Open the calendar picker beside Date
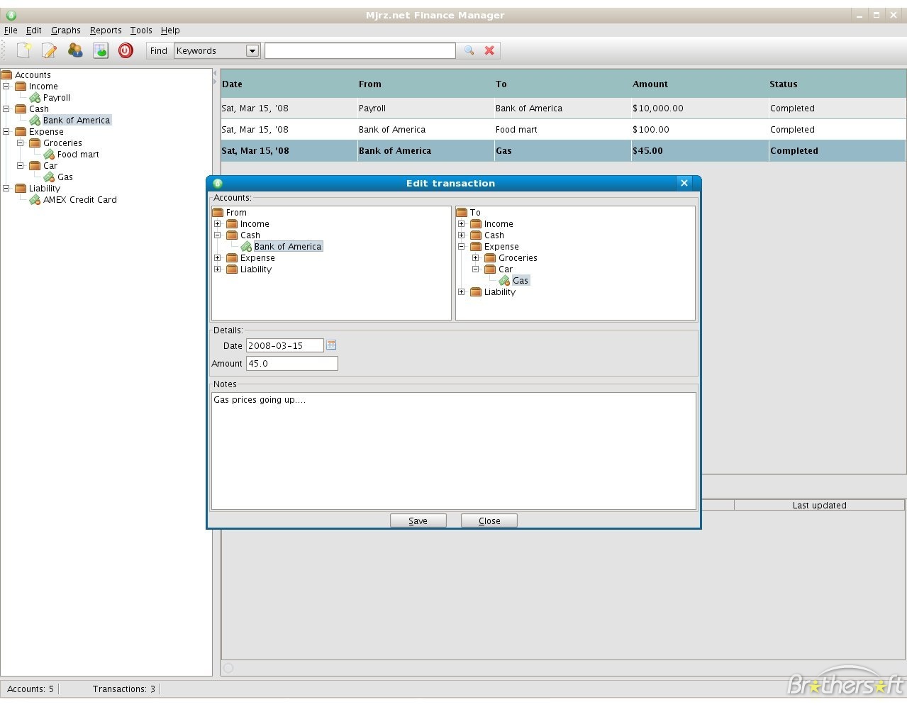 (x=331, y=345)
